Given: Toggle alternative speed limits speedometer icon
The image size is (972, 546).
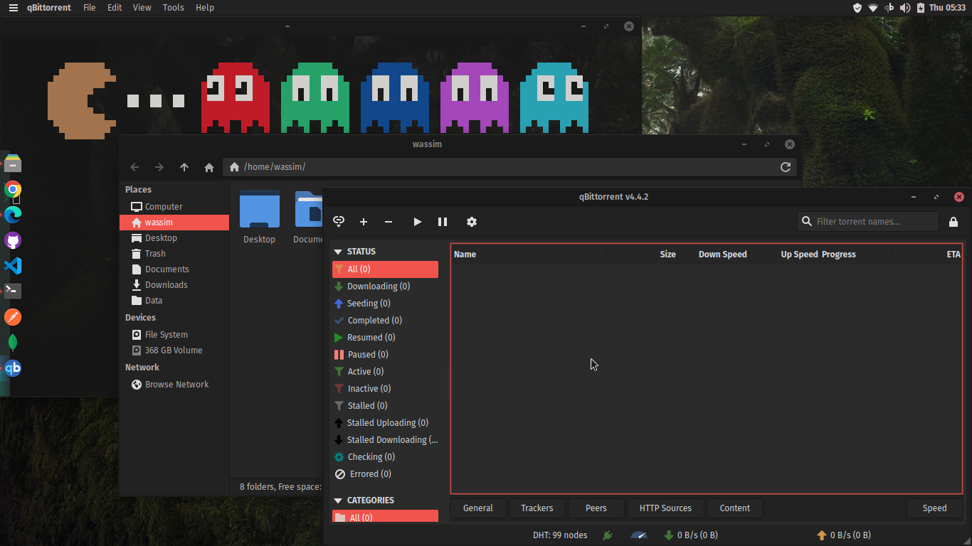Looking at the screenshot, I should click(x=639, y=535).
